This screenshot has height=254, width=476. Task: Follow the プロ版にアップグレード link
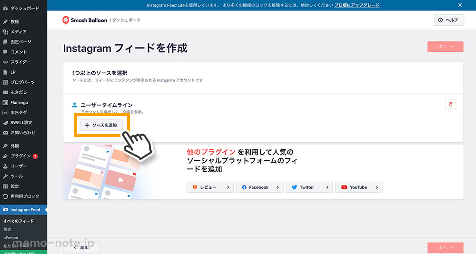[357, 5]
